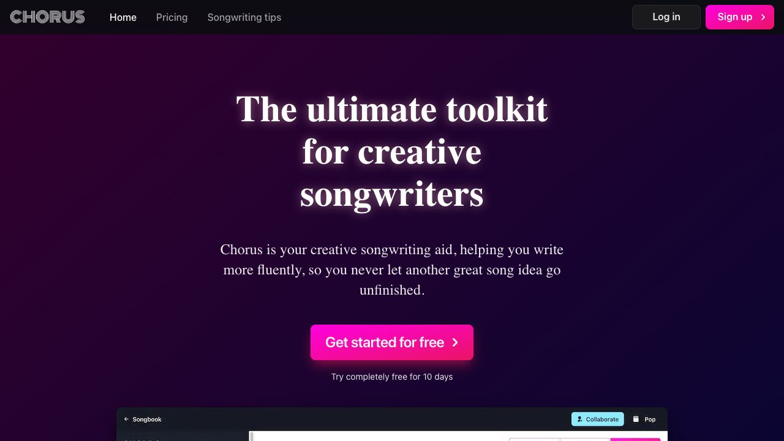Click the Get started for free button

click(x=385, y=342)
